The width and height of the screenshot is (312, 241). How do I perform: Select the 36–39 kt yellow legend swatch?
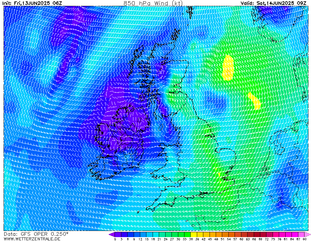(194, 234)
